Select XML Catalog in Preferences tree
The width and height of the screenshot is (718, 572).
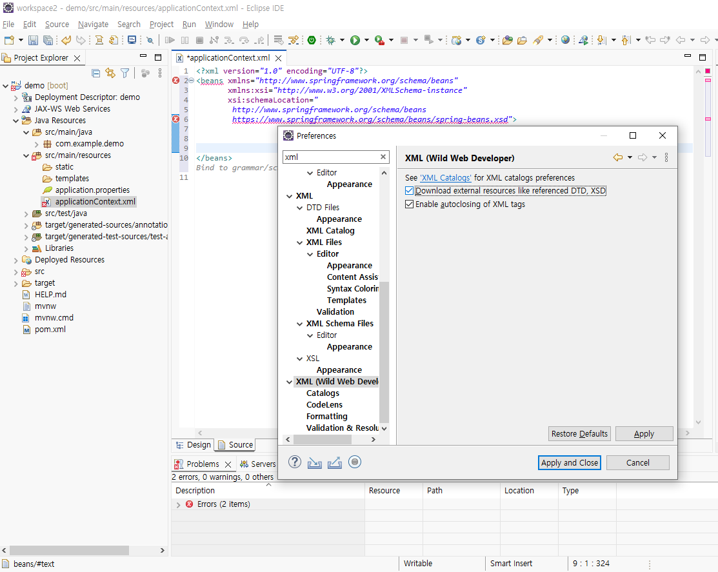coord(330,231)
